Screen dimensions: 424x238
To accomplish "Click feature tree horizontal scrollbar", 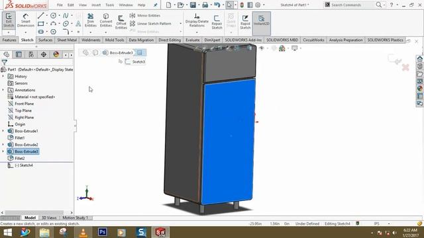I will [34, 213].
